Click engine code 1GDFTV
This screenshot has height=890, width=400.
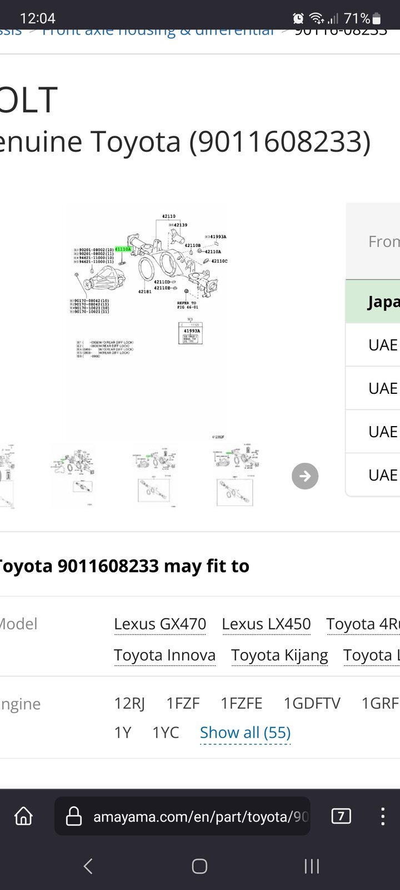click(x=312, y=704)
